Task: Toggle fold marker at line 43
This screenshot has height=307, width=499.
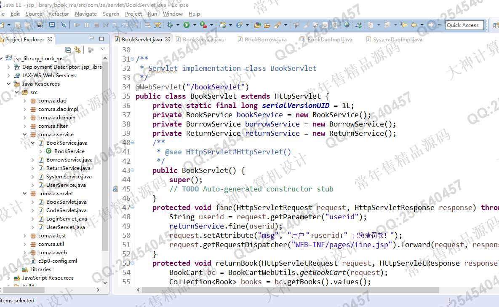Action: pyautogui.click(x=132, y=170)
